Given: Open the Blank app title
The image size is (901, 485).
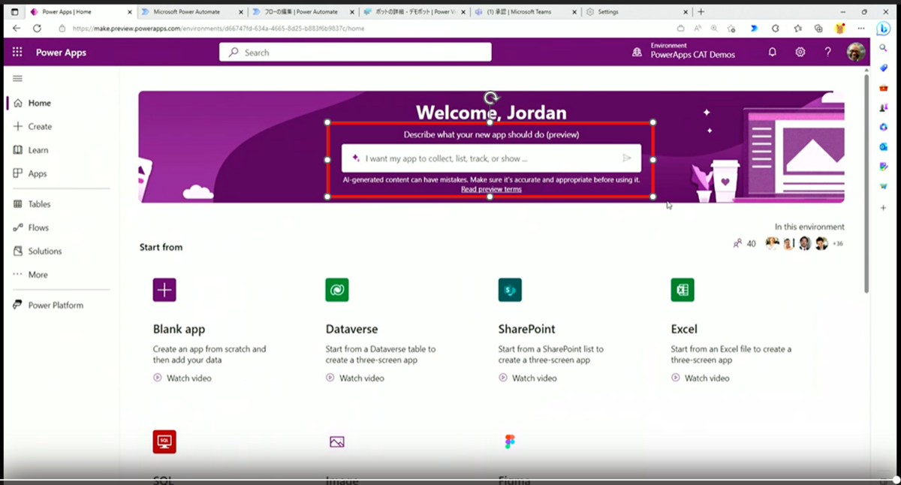Looking at the screenshot, I should pos(179,329).
